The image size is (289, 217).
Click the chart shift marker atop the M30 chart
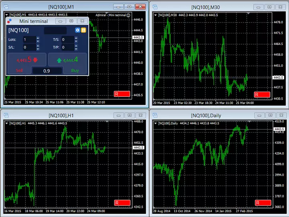tap(248, 13)
